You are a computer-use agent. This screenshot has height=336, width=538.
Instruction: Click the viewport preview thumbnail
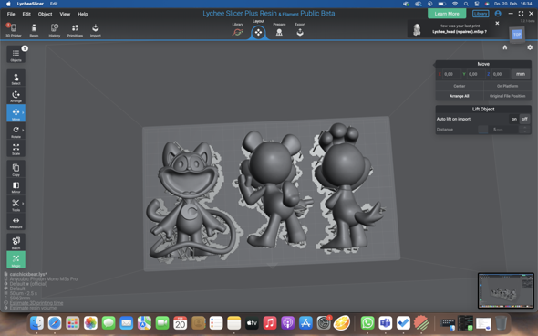click(506, 290)
